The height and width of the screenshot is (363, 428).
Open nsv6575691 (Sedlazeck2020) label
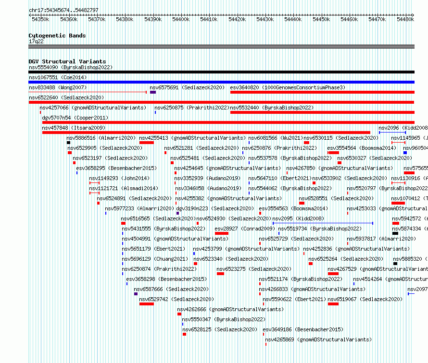pyautogui.click(x=187, y=87)
